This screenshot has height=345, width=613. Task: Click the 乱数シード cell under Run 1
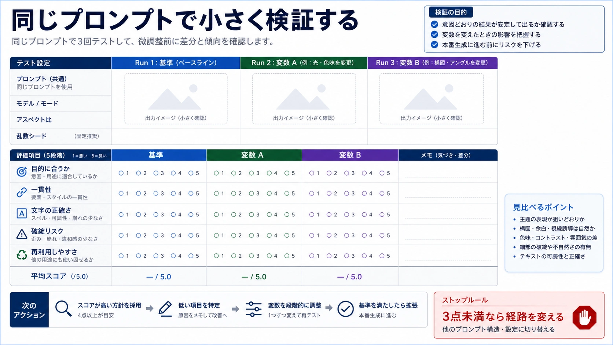[x=176, y=136]
